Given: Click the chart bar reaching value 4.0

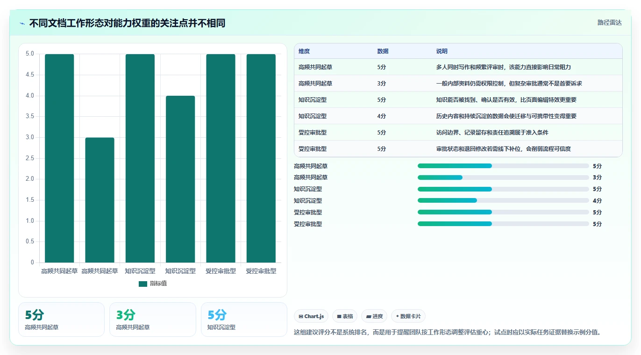Looking at the screenshot, I should click(x=180, y=179).
